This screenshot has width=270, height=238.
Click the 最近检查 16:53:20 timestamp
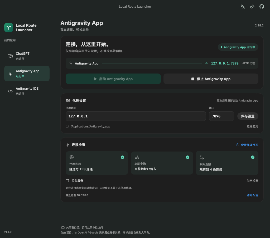[x=77, y=195]
